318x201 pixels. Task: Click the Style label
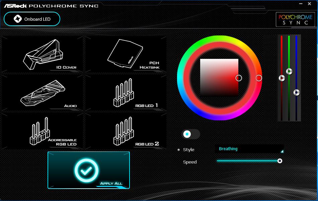188,150
